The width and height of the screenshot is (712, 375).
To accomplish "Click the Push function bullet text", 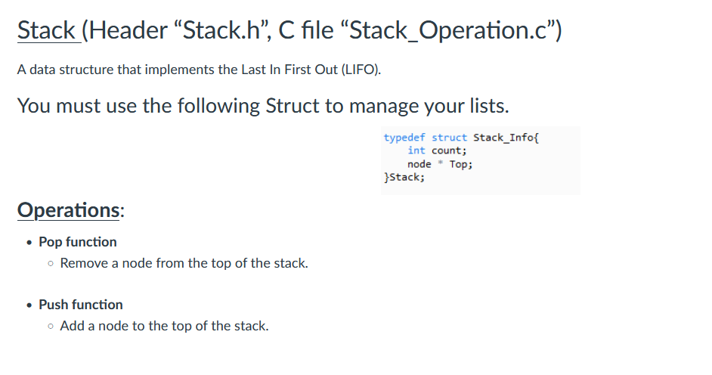I will [x=81, y=305].
